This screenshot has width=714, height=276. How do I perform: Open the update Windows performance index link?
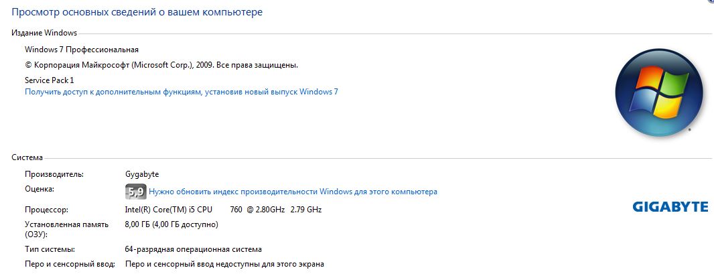293,192
